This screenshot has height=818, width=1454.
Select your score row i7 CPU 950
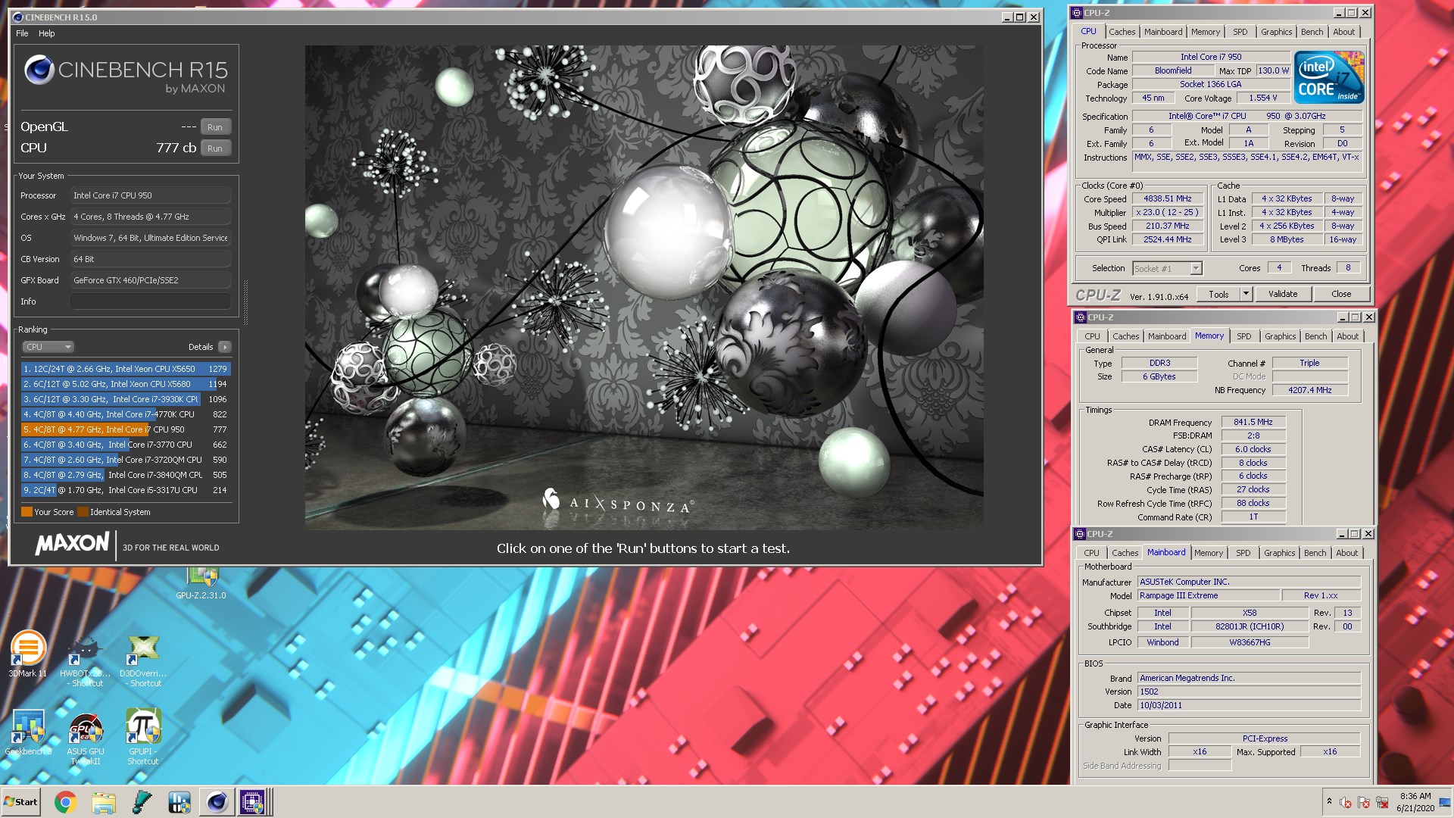tap(126, 429)
